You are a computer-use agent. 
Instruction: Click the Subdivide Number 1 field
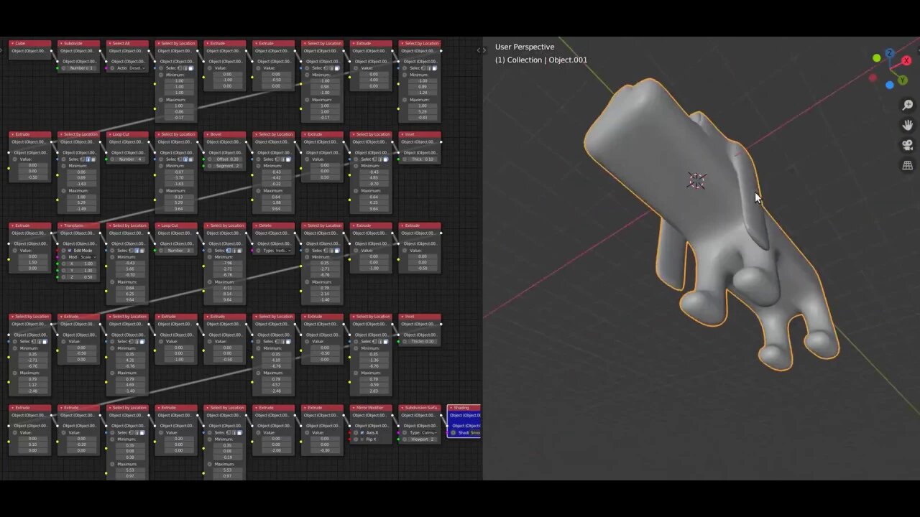81,68
